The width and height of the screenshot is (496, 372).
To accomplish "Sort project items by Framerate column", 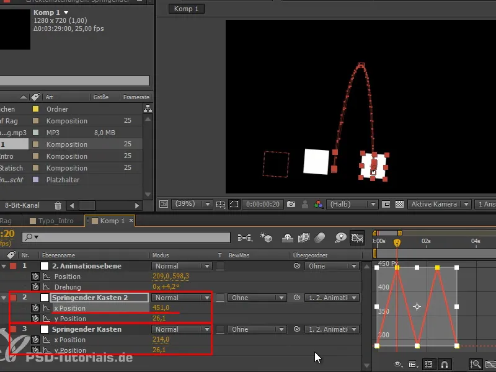I will (136, 97).
